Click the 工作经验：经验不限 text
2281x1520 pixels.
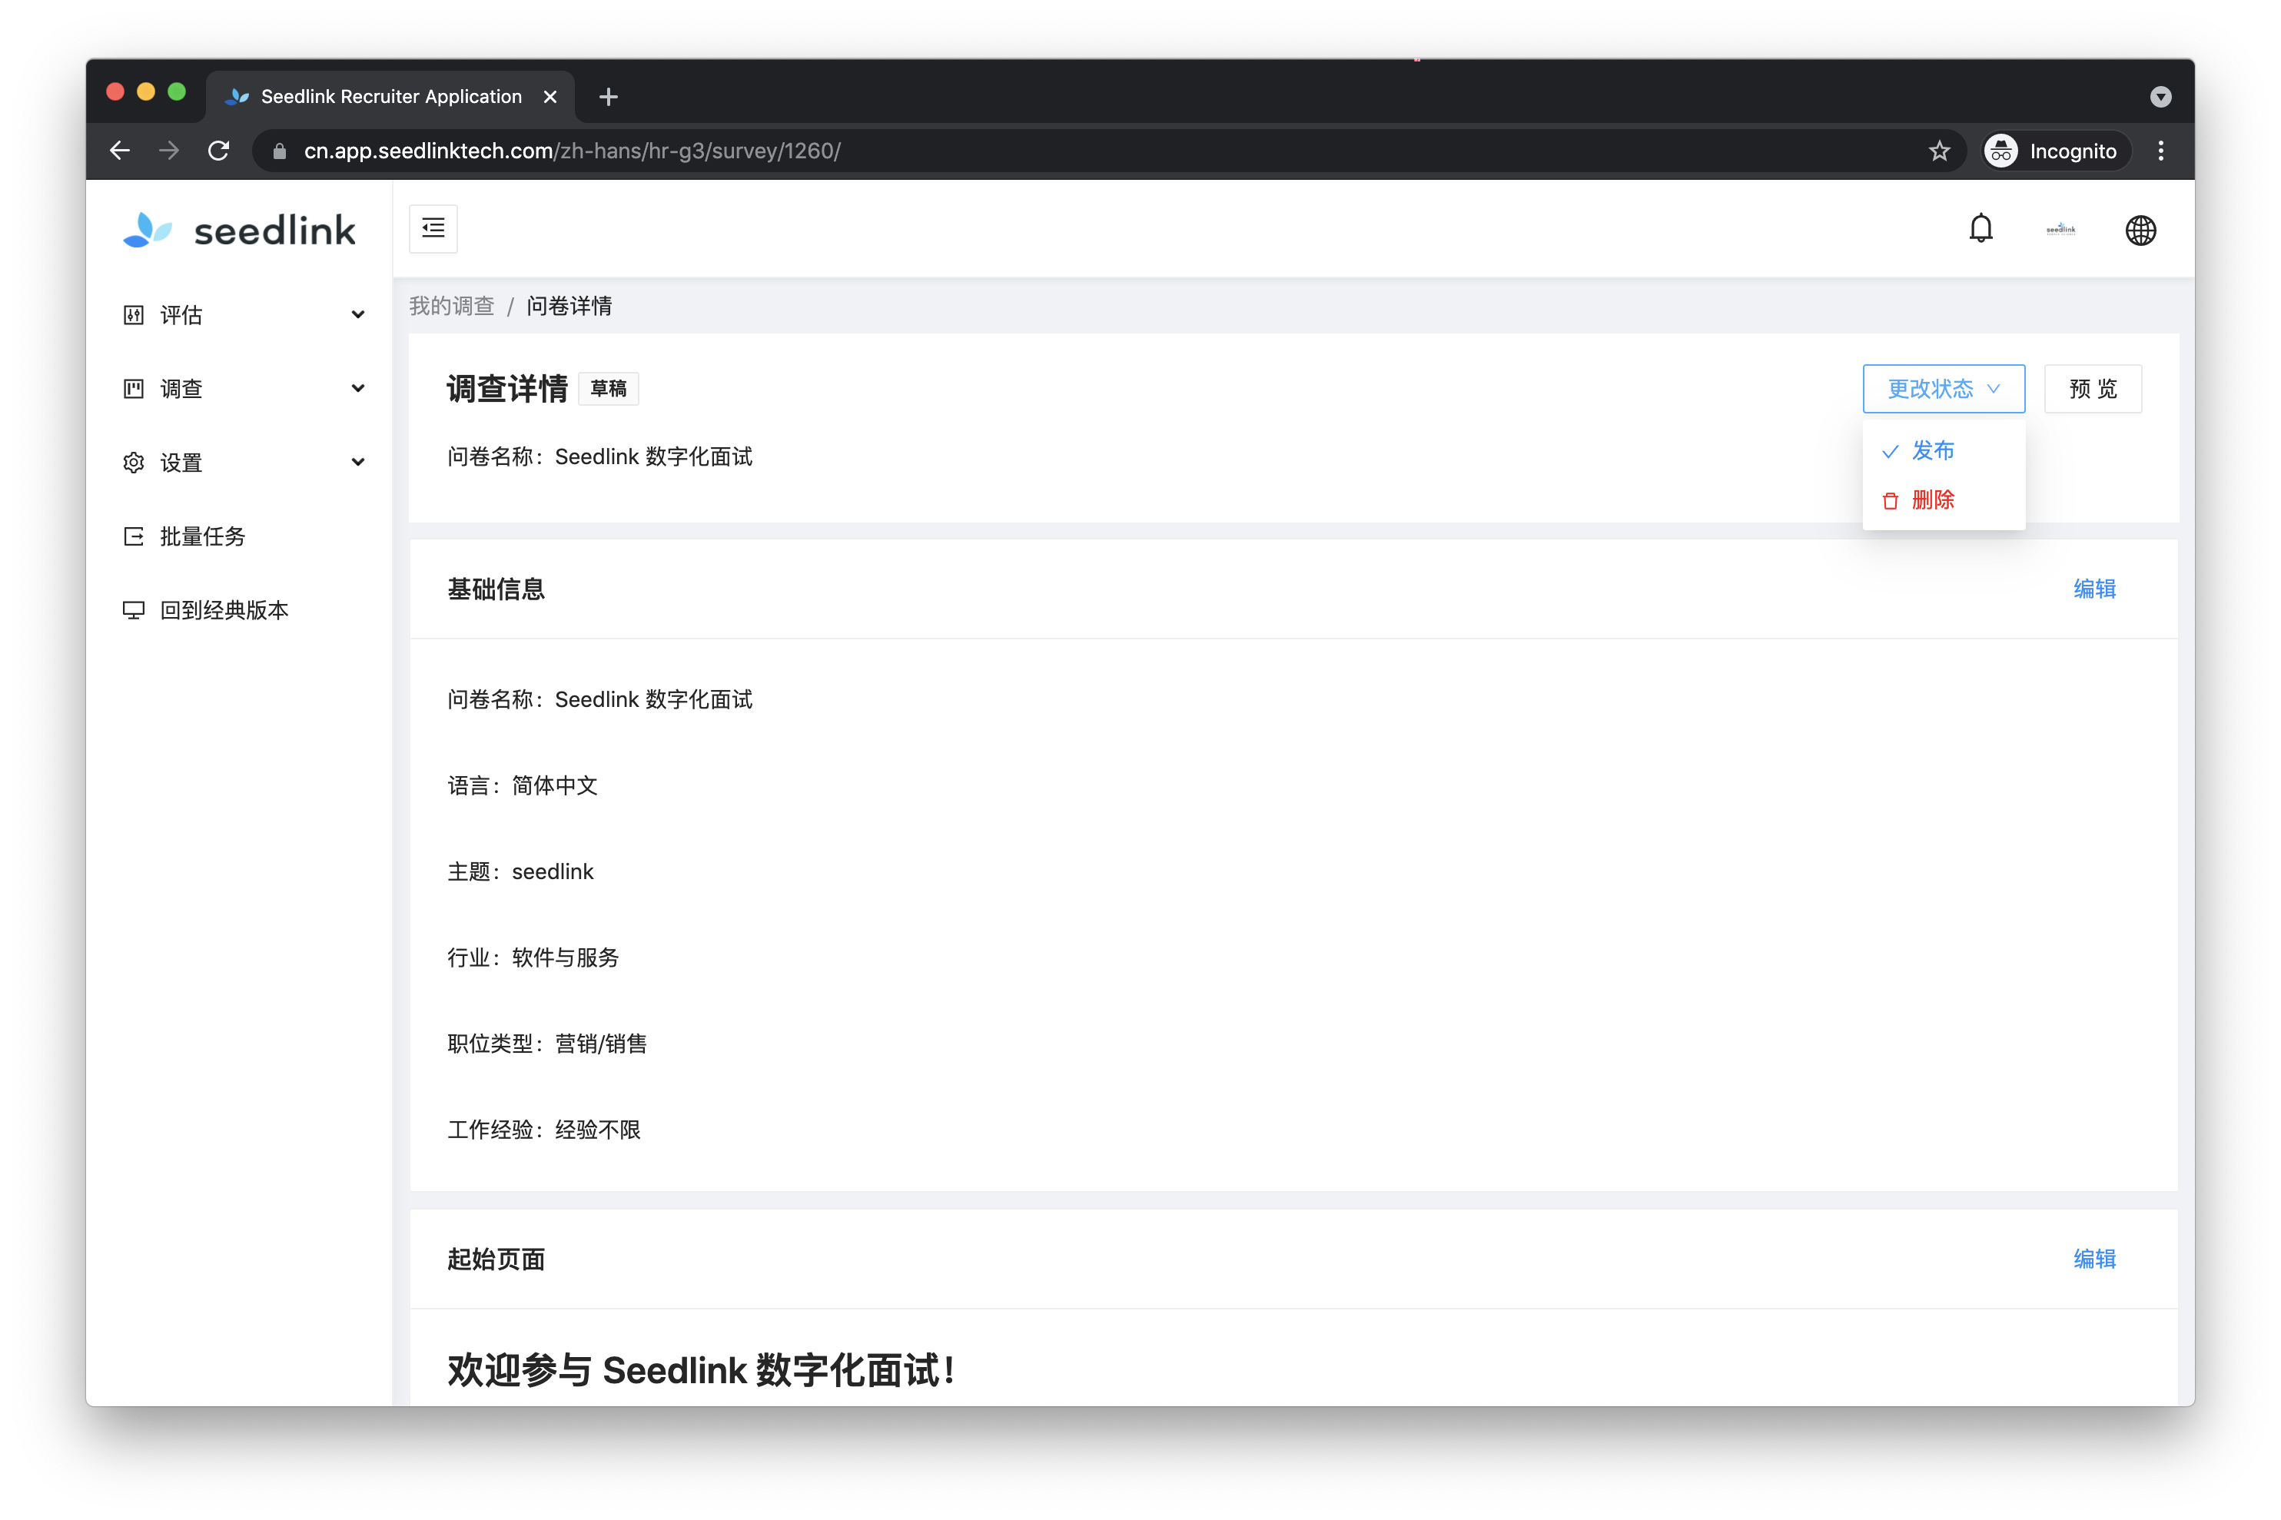coord(543,1130)
